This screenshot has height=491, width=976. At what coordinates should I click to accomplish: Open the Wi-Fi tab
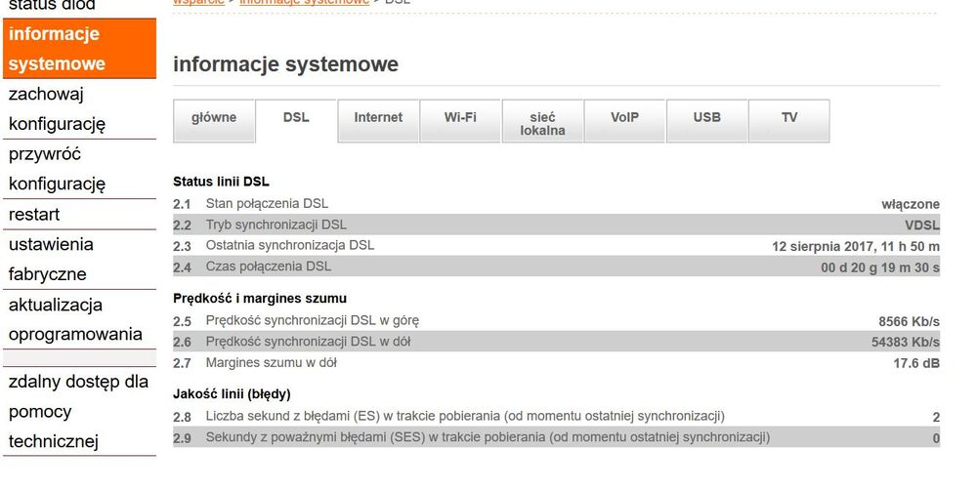(x=460, y=118)
